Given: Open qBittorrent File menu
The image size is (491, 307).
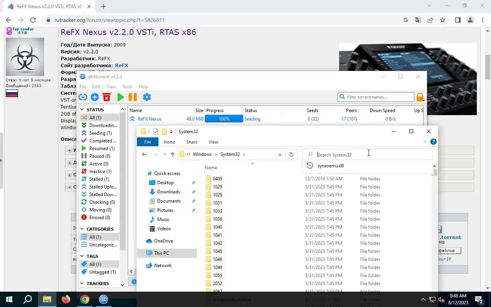Looking at the screenshot, I should click(x=83, y=87).
